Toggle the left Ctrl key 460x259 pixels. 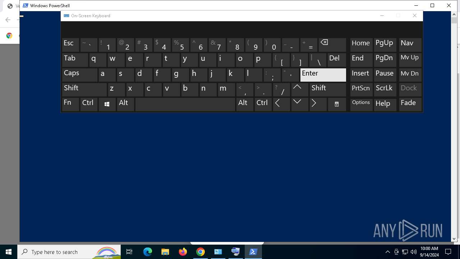[89, 104]
